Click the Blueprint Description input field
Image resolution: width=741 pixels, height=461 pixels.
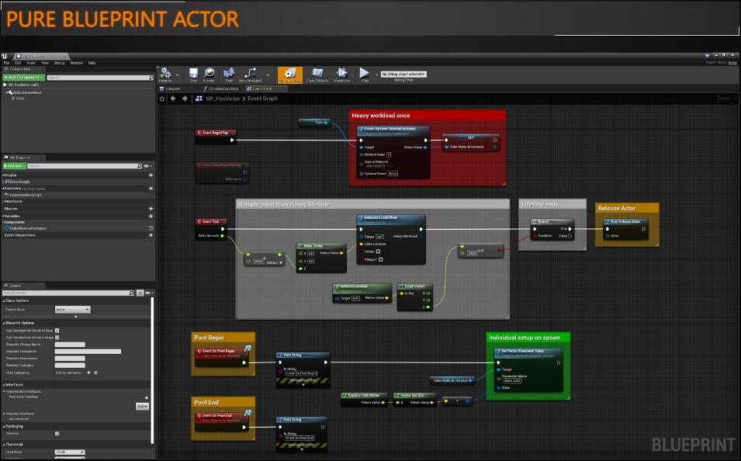pos(88,352)
